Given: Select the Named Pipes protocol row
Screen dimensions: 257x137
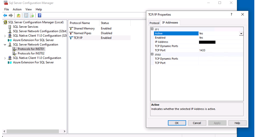Looking at the screenshot, I should pos(82,33).
